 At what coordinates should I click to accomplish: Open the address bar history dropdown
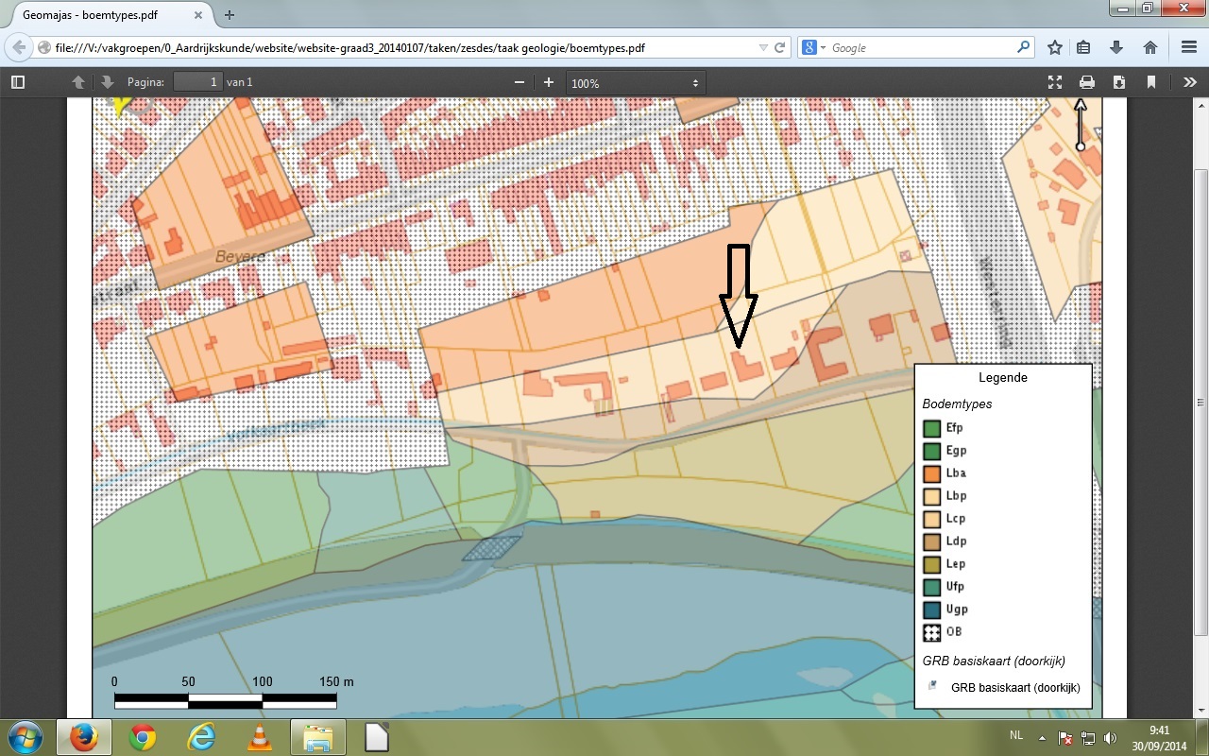point(763,47)
